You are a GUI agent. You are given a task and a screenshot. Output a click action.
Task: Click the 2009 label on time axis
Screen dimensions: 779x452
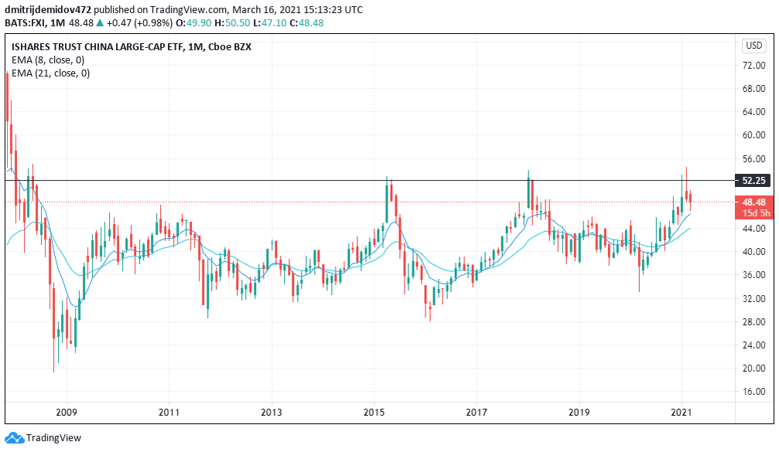pyautogui.click(x=66, y=413)
